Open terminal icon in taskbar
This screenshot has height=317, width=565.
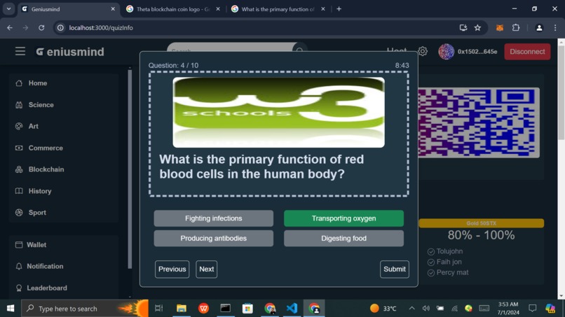tap(226, 309)
